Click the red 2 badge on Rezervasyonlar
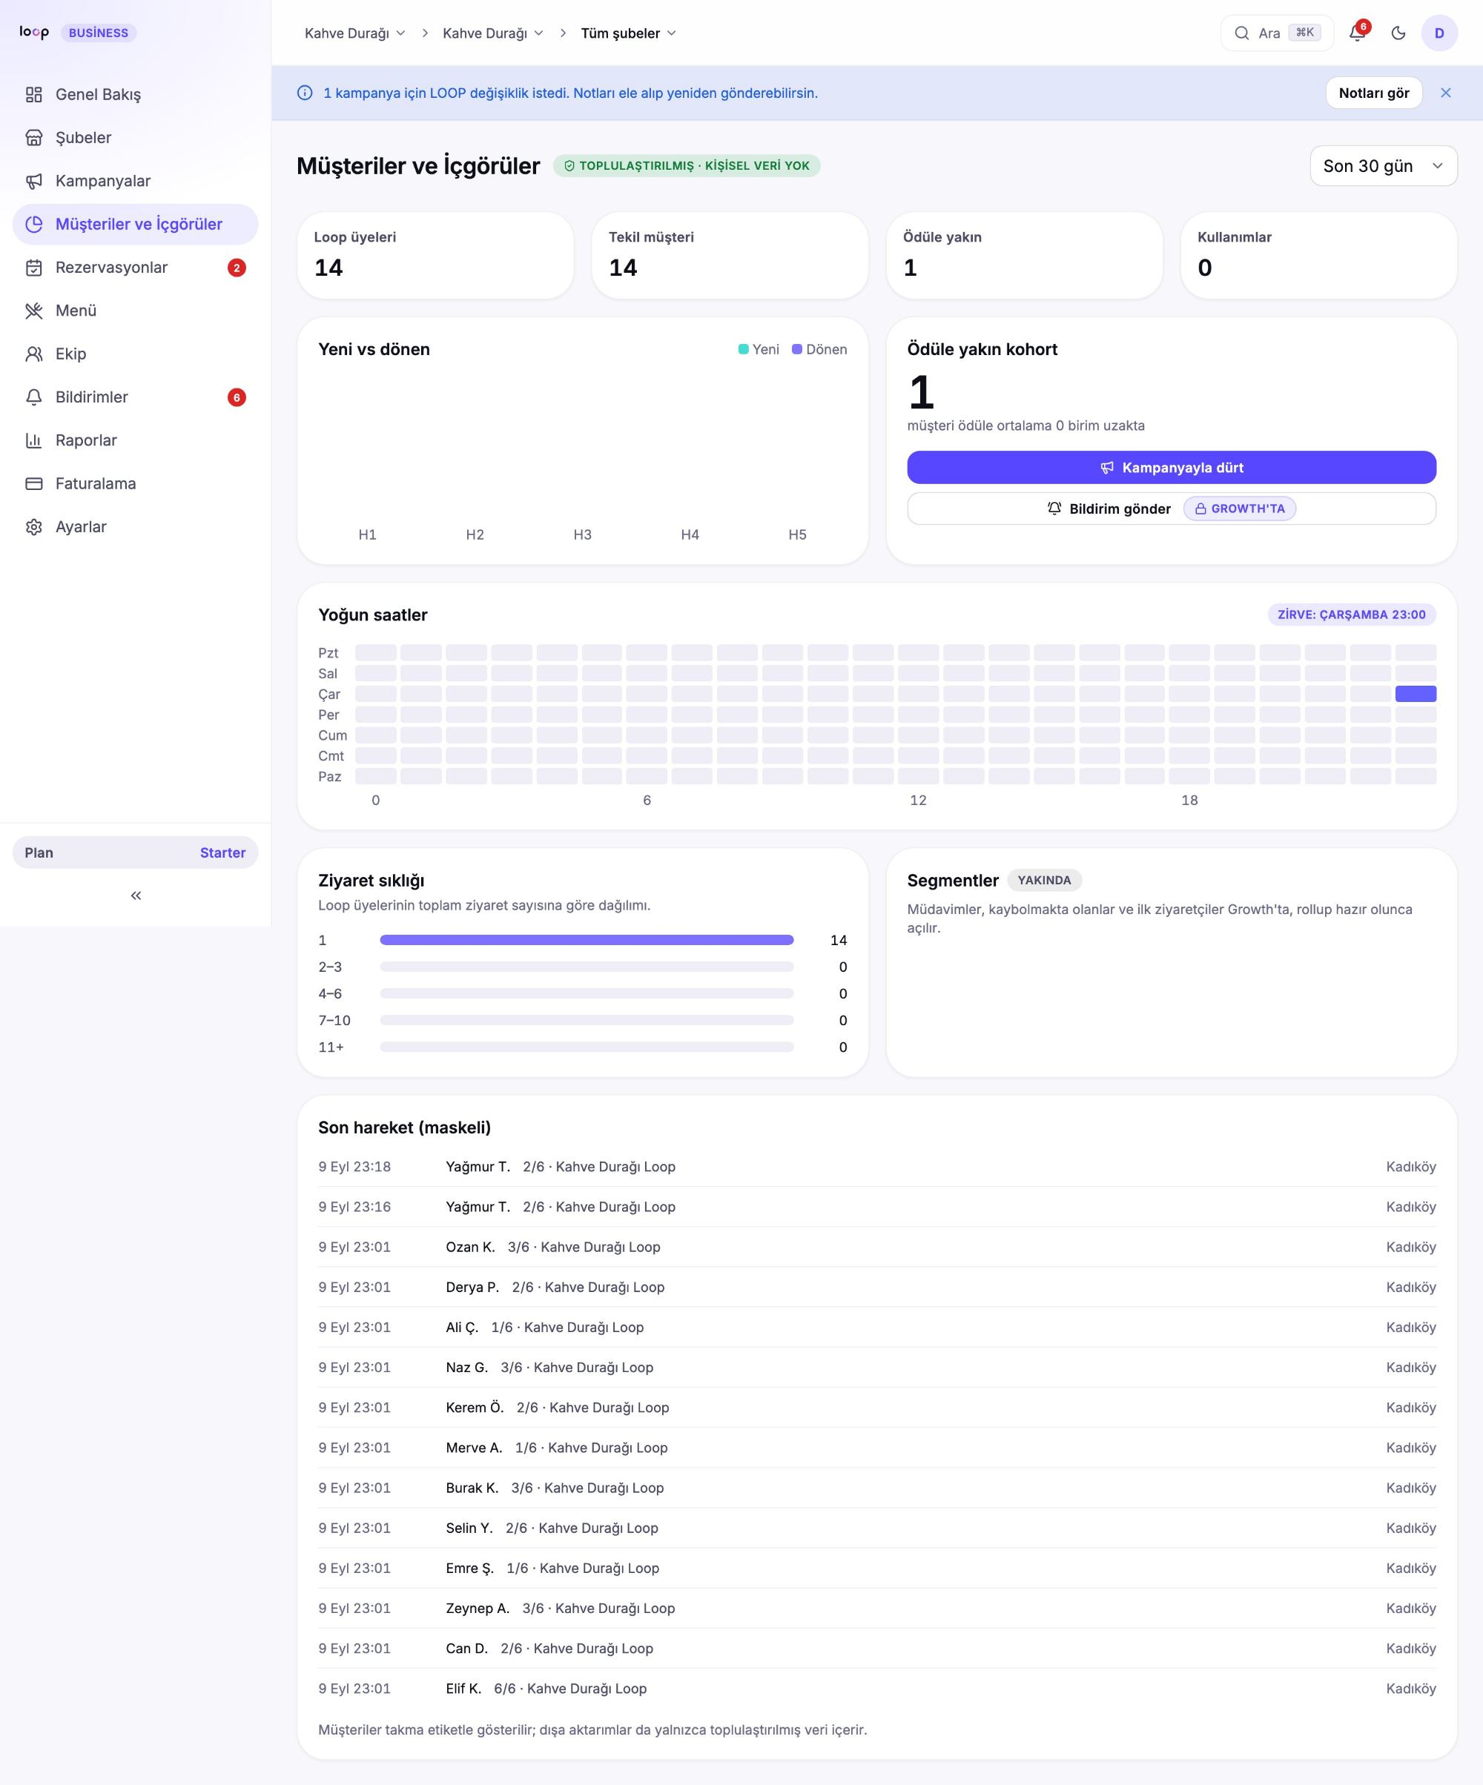The image size is (1483, 1785). (x=237, y=268)
